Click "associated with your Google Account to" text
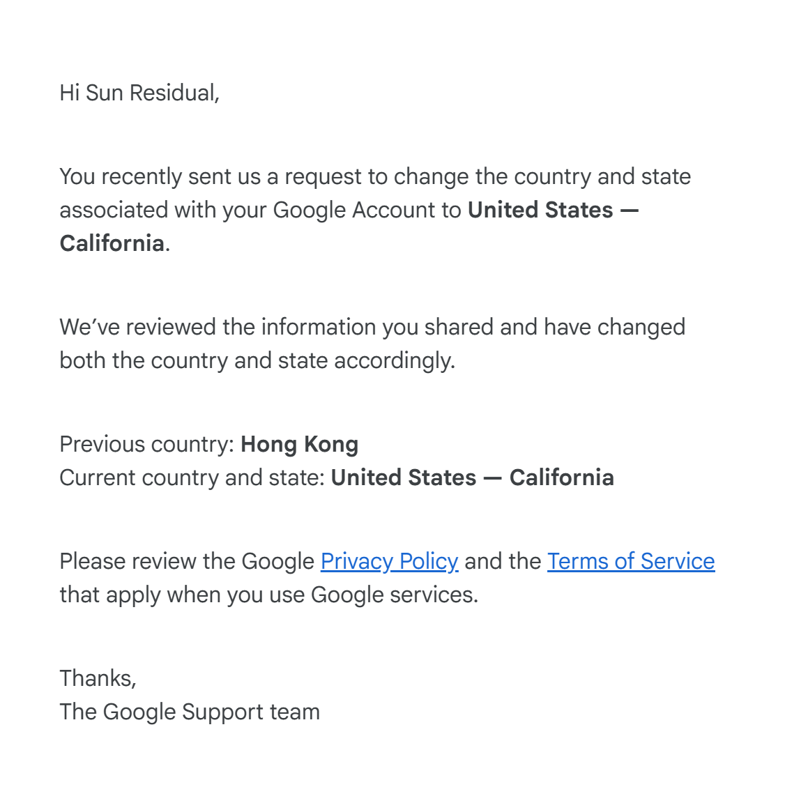This screenshot has width=785, height=803. tap(260, 210)
